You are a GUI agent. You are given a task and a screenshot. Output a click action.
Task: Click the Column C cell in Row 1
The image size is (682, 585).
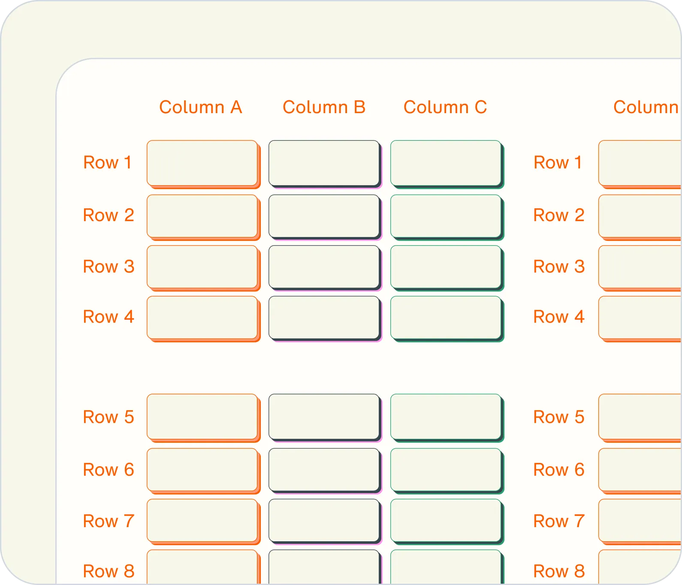[x=446, y=163]
